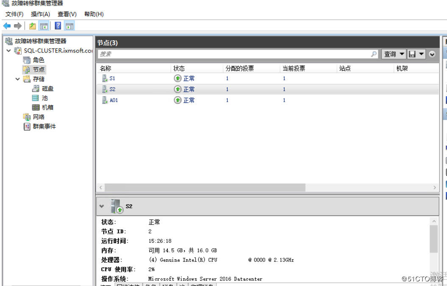Toggle the action pane toolbar icon
Screen dimensions: 447x286
click(x=69, y=26)
